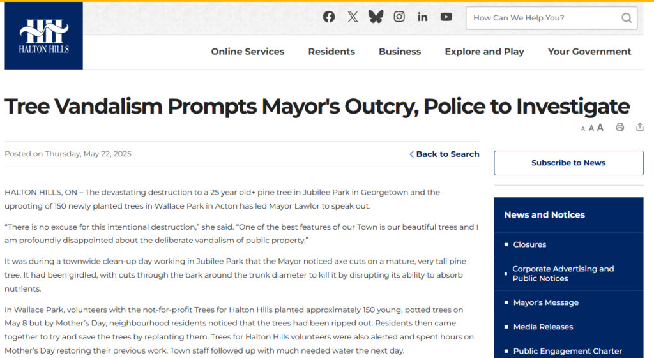This screenshot has width=654, height=358.
Task: Click the search magnifier icon
Action: [627, 18]
